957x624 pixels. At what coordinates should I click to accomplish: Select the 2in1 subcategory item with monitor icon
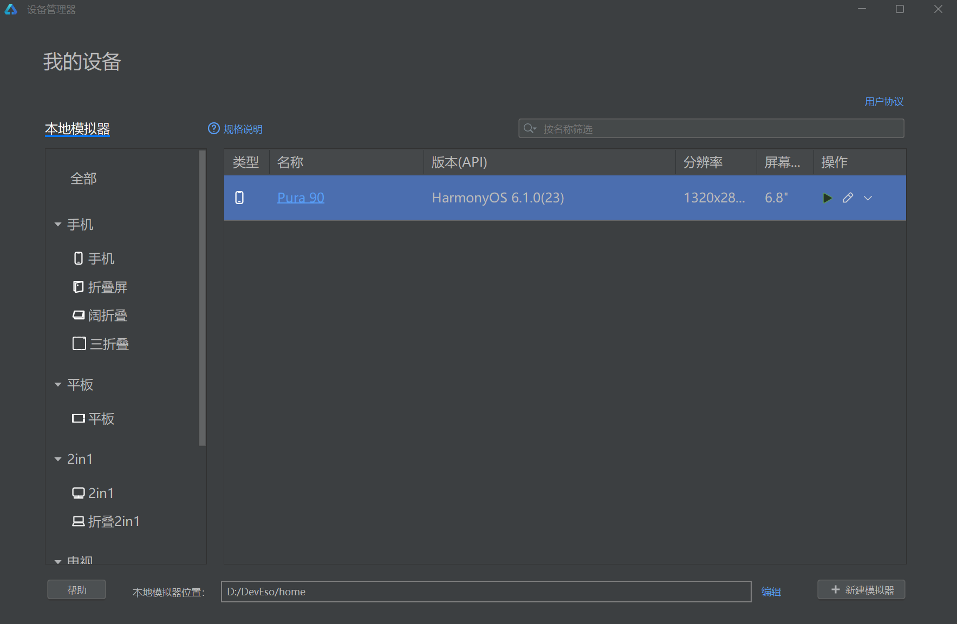point(93,493)
